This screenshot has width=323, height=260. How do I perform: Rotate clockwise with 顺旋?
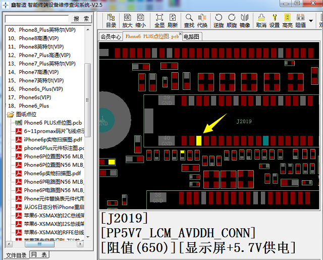pos(232,21)
